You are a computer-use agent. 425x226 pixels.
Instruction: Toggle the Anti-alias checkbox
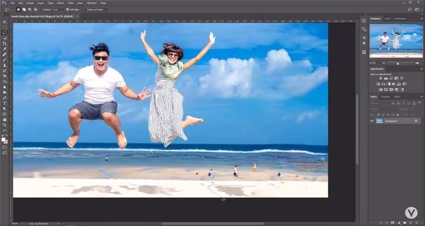pyautogui.click(x=68, y=10)
